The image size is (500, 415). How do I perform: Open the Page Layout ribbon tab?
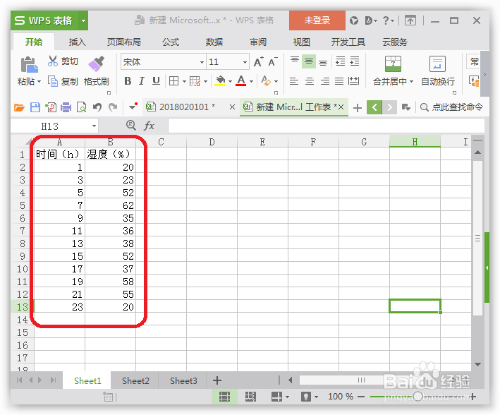pos(123,42)
